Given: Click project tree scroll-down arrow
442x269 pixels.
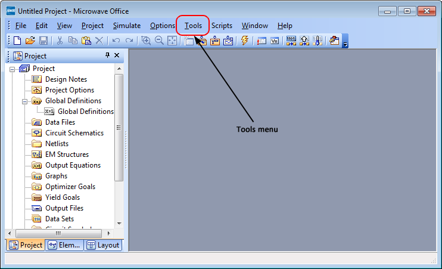Looking at the screenshot, I should [119, 224].
